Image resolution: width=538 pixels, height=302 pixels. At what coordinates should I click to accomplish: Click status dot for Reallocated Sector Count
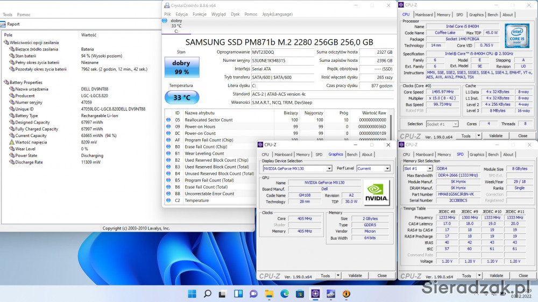coord(168,120)
